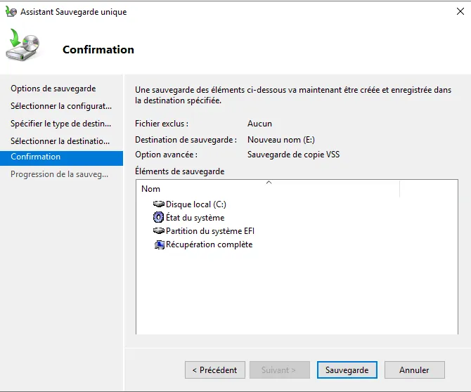Image resolution: width=471 pixels, height=392 pixels.
Task: Click the large backup disc header icon
Action: [22, 45]
